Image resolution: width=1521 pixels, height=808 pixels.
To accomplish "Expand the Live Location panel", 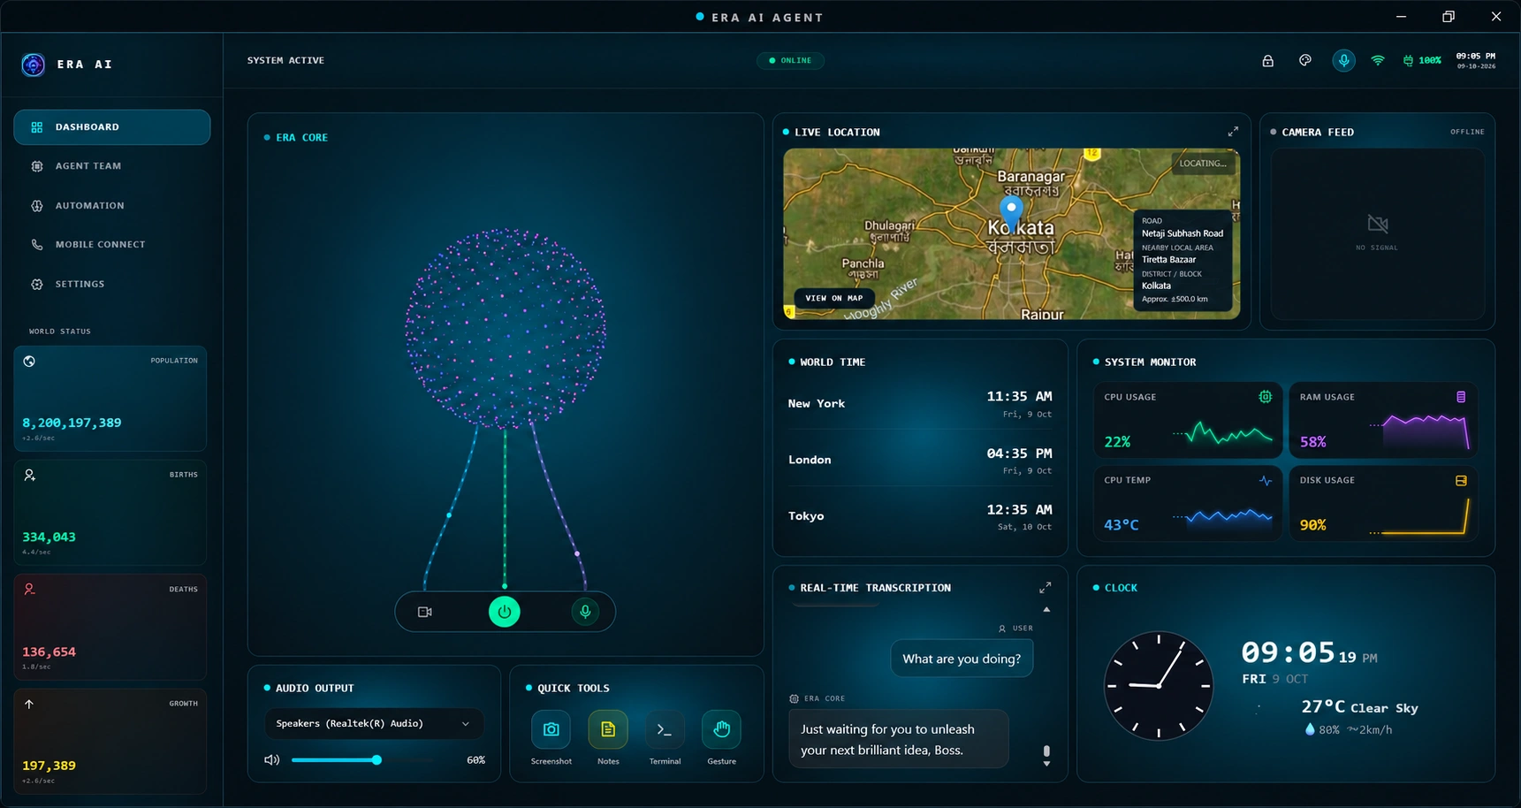I will [1233, 132].
